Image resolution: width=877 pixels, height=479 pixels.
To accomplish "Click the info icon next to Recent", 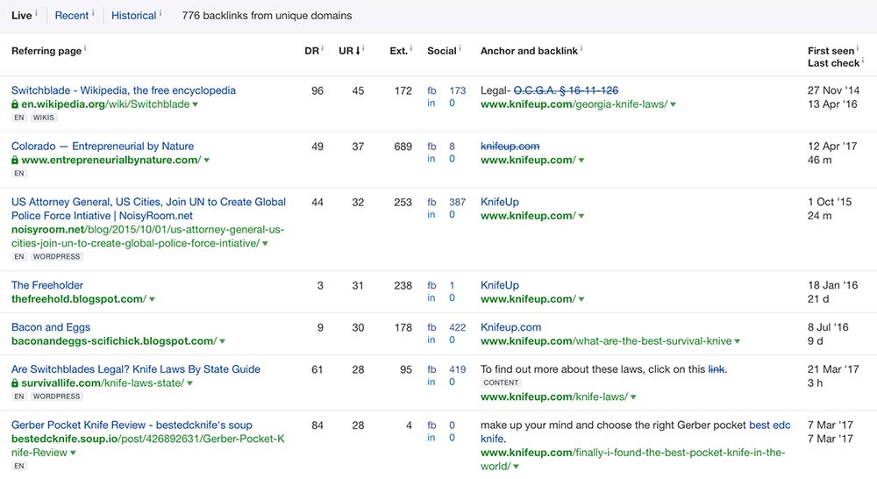I will tap(93, 12).
